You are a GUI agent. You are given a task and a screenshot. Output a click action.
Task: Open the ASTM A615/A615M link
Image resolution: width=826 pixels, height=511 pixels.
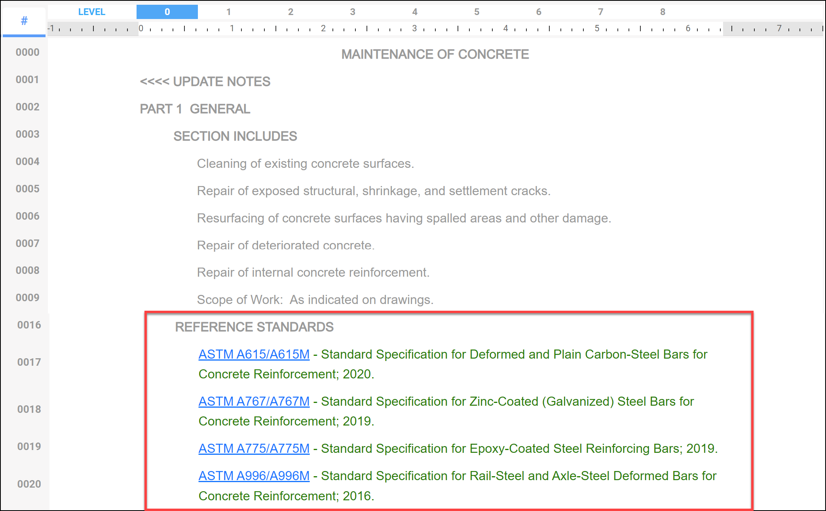254,354
